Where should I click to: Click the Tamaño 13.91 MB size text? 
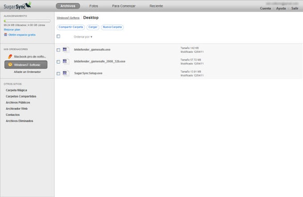[191, 72]
